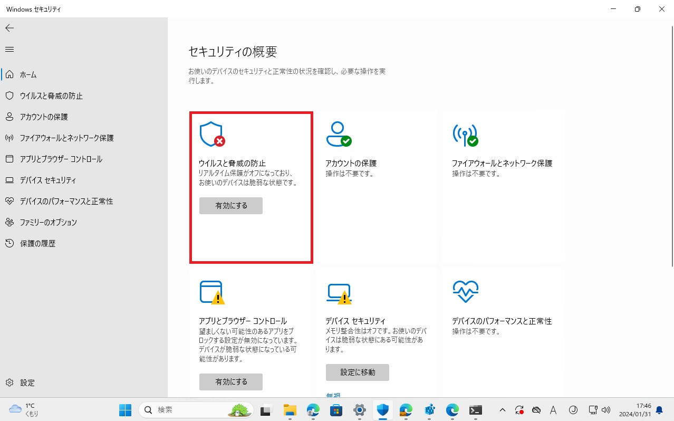Click 有効にする under ウイルスと脅威の防止
Viewport: 674px width, 421px height.
coord(231,206)
